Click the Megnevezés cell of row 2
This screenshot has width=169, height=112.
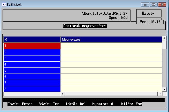click(x=111, y=52)
